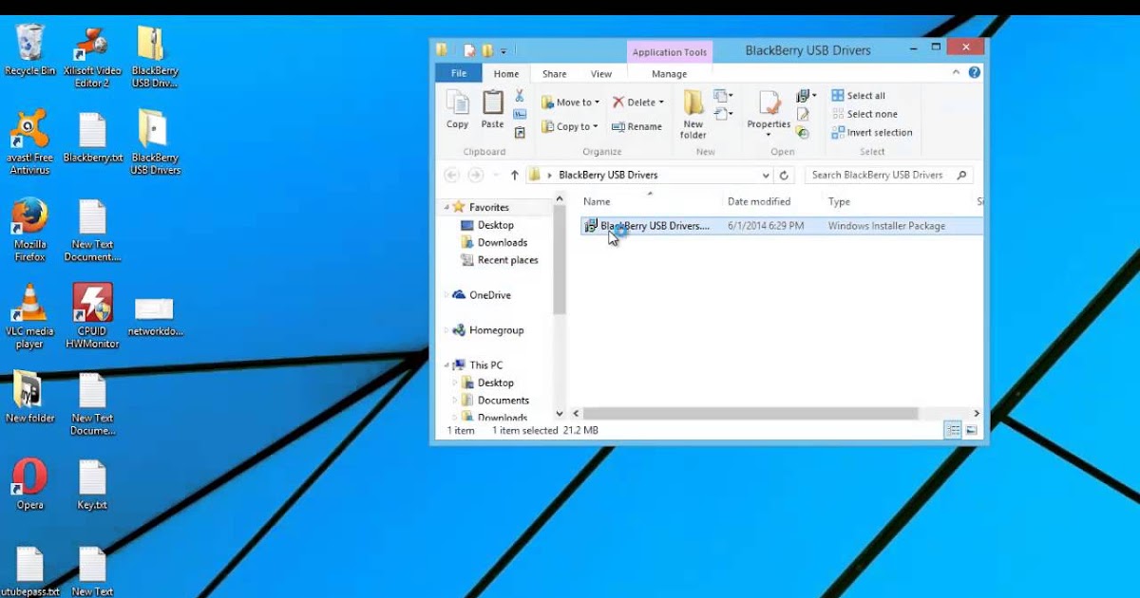Click the Search BlackBerry USB Drivers field

point(879,175)
